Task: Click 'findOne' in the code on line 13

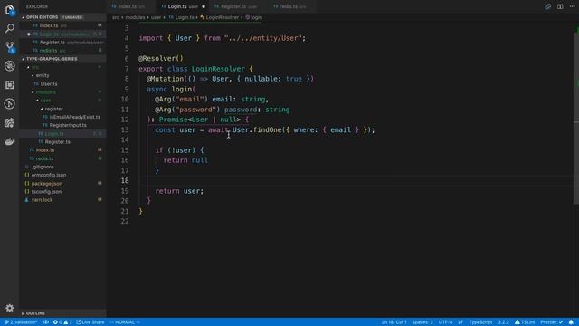Action: pos(268,129)
